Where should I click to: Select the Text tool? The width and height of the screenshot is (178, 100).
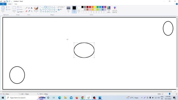(31, 8)
